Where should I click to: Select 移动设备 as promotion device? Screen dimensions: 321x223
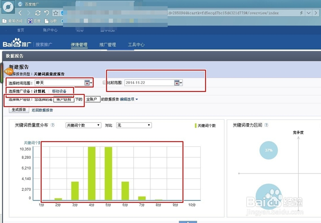[59, 91]
